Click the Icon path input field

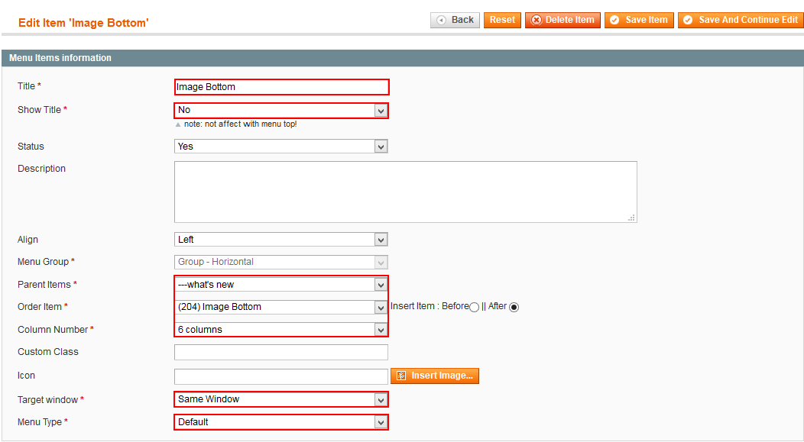pyautogui.click(x=281, y=376)
